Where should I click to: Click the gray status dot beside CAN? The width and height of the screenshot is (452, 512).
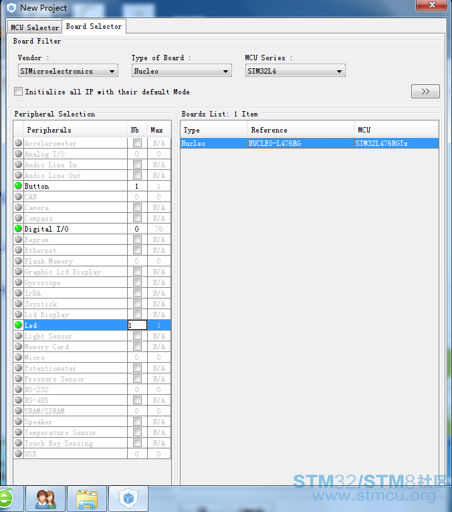tap(18, 197)
